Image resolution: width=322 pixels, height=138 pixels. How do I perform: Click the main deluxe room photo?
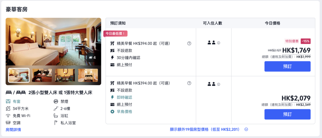coord(53,42)
